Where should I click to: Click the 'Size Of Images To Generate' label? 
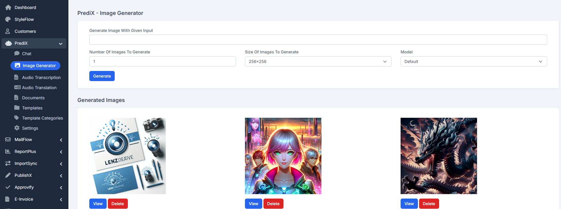tap(272, 52)
